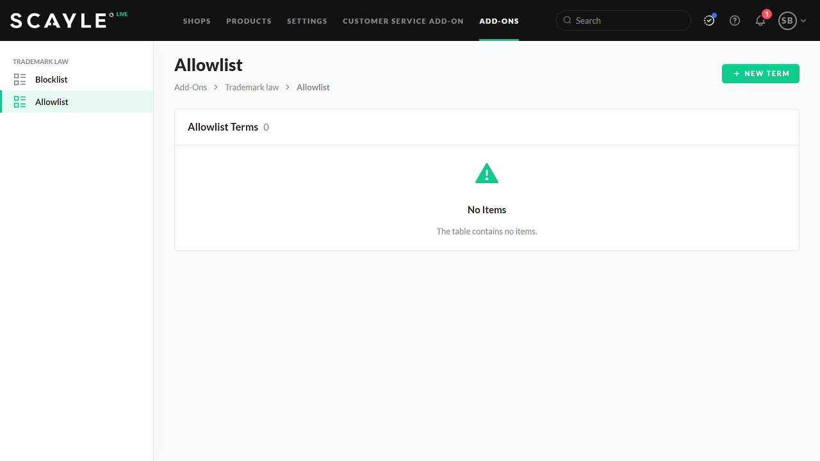
Task: Click the SCAYLE logo
Action: [58, 20]
